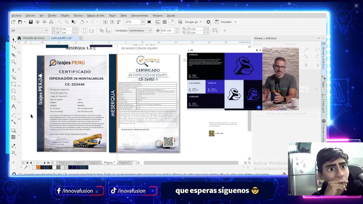Open the Objeto menu
The width and height of the screenshot is (363, 204).
65,16
